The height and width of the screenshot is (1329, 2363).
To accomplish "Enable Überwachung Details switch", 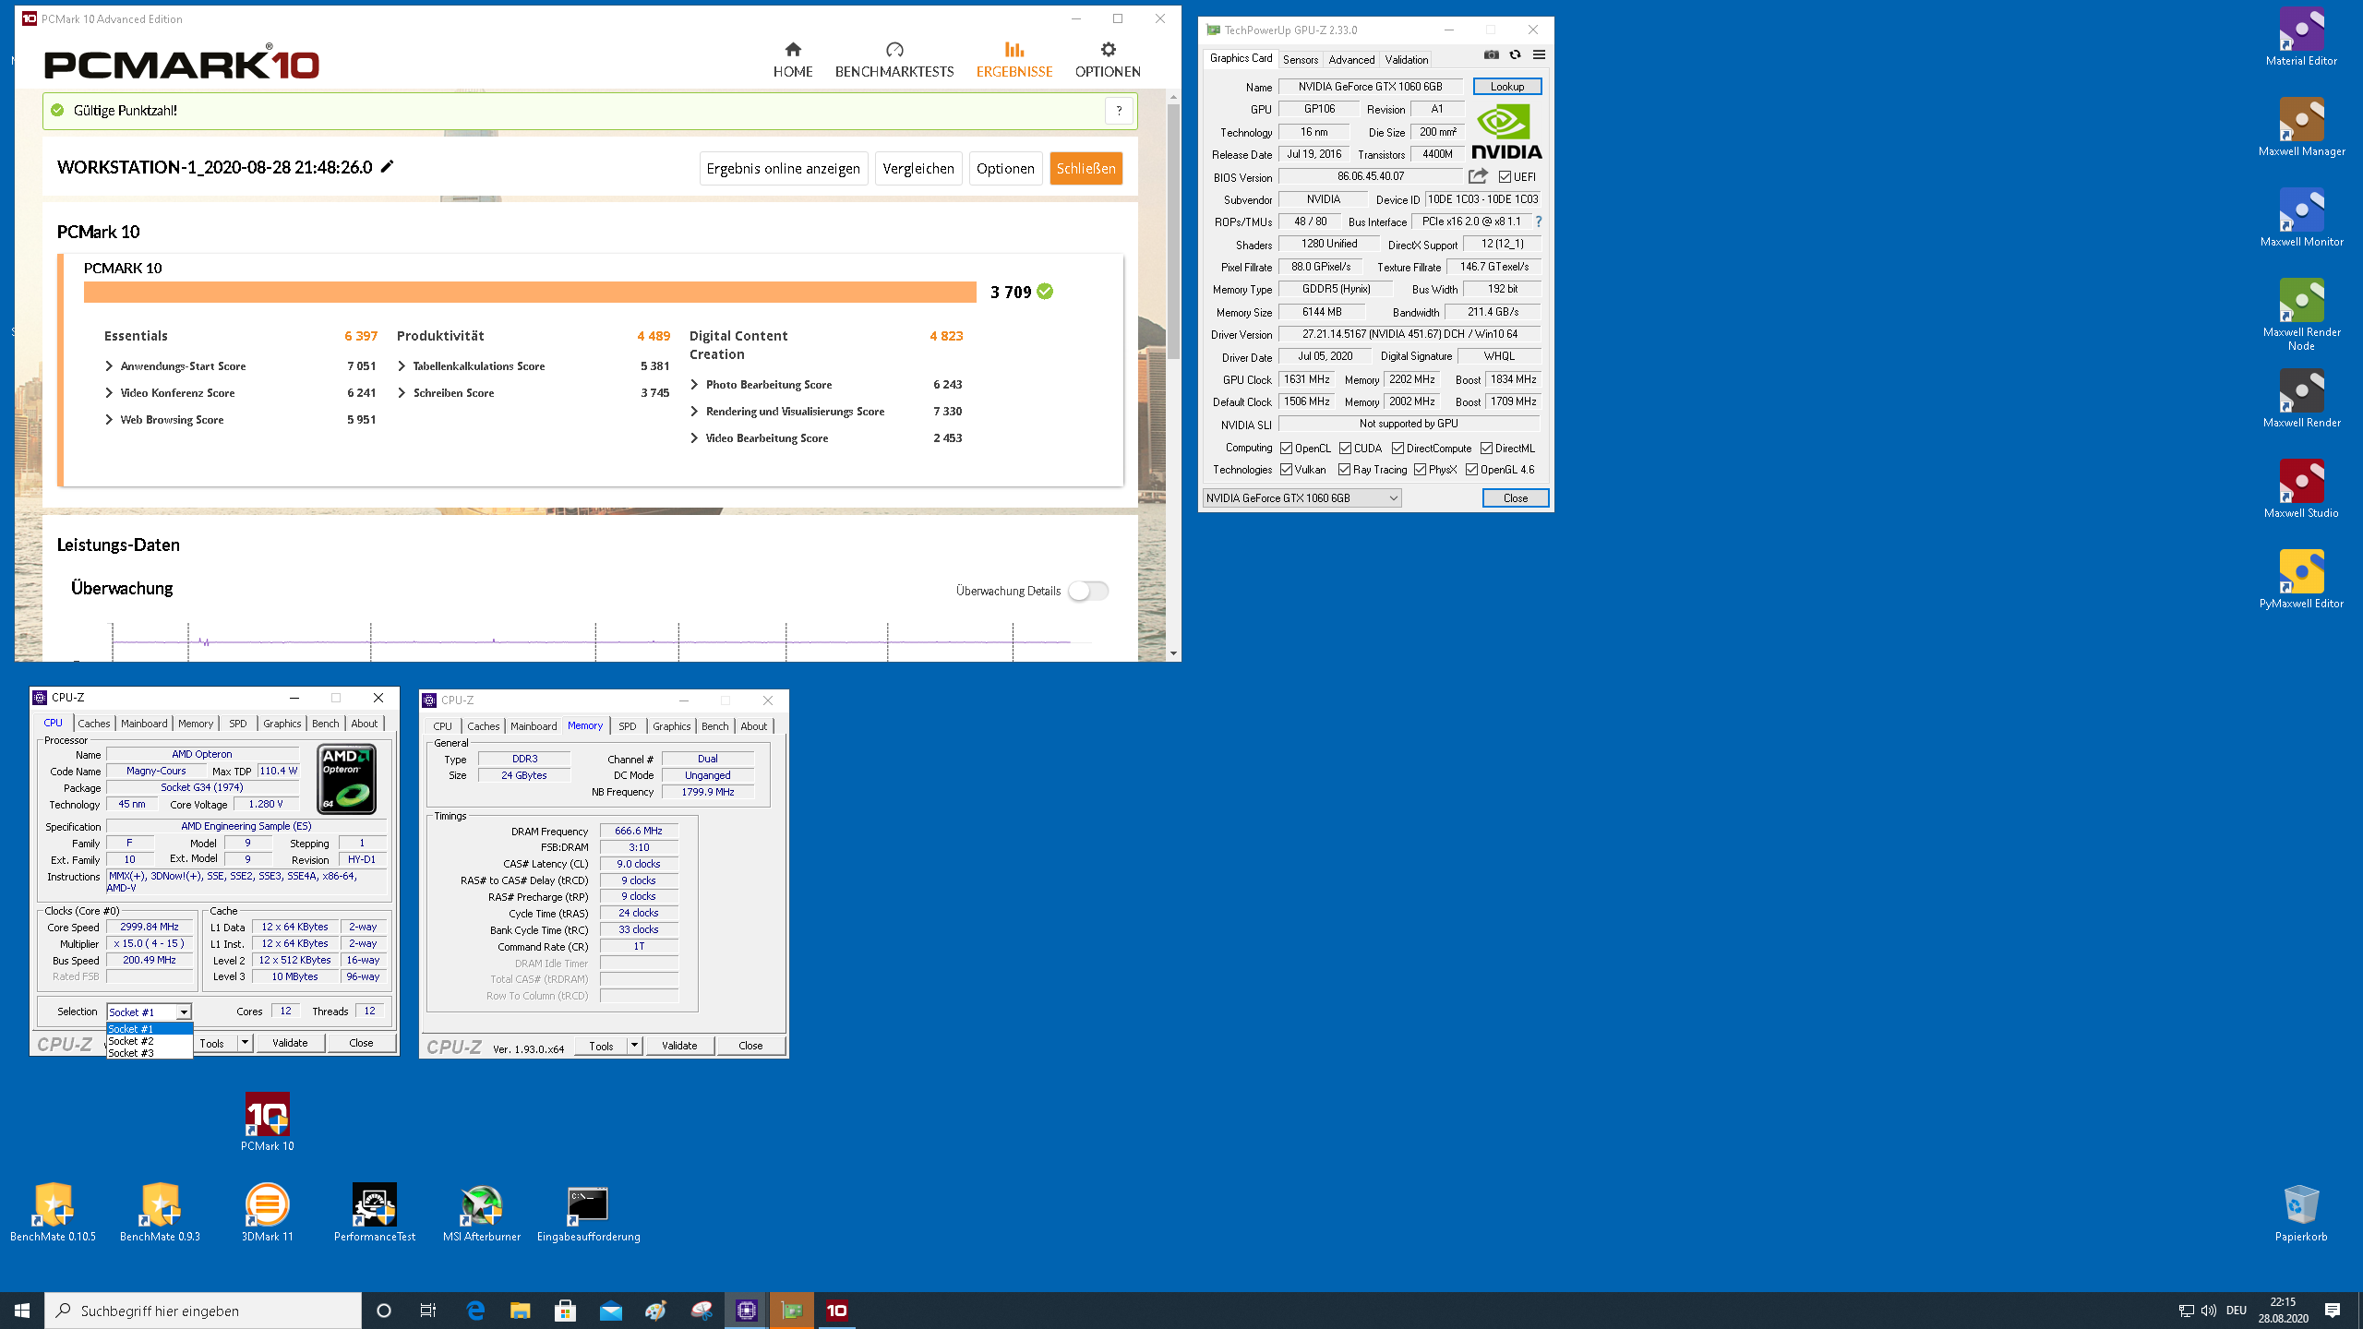I will click(1087, 591).
